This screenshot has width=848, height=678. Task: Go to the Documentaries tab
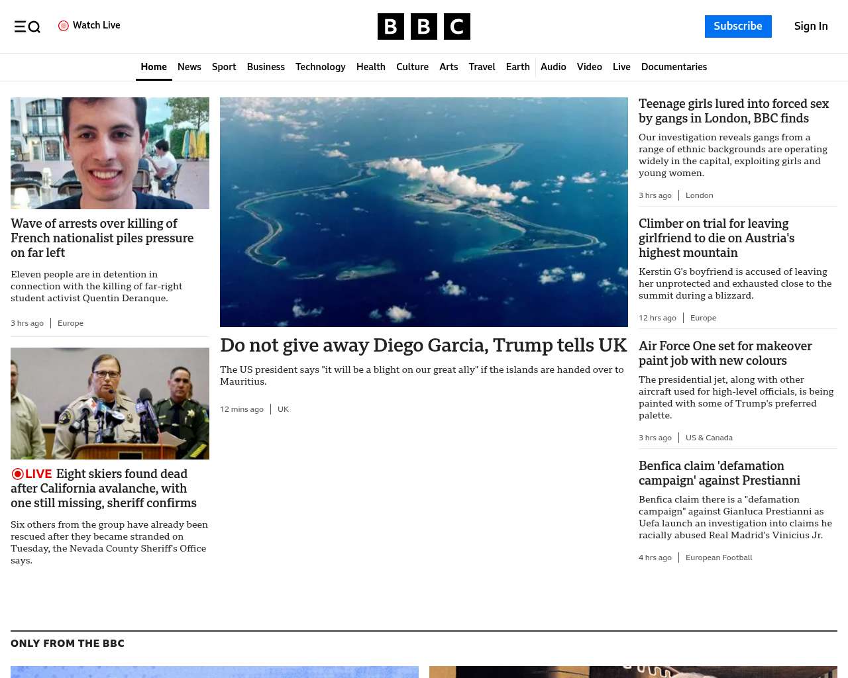(x=674, y=67)
